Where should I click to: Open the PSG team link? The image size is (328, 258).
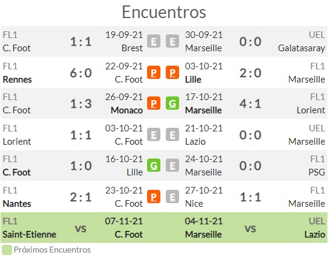317,172
